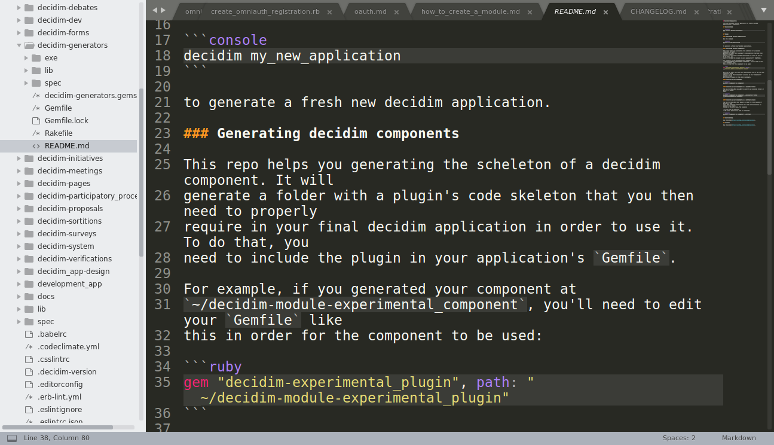
Task: Expand the decidim-surveys folder arrow
Action: click(x=19, y=234)
